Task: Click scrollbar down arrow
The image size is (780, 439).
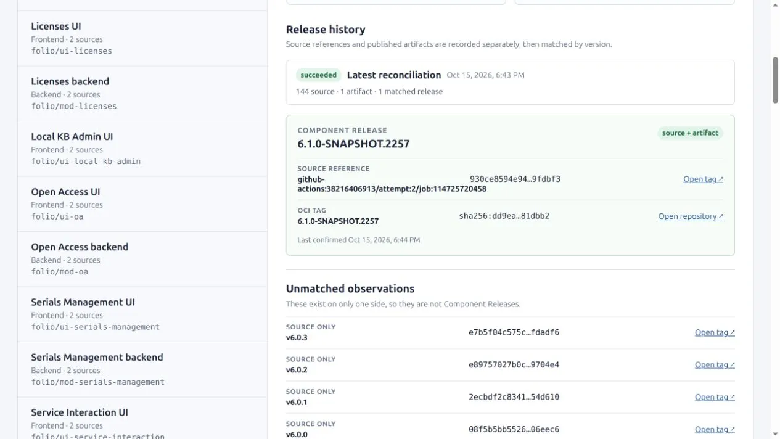Action: click(775, 434)
